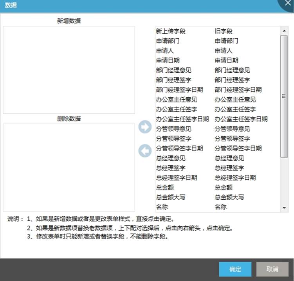Viewport: 294px width, 281px height.
Task: Pick 总金额 from the 新上传字段 column
Action: [x=165, y=188]
